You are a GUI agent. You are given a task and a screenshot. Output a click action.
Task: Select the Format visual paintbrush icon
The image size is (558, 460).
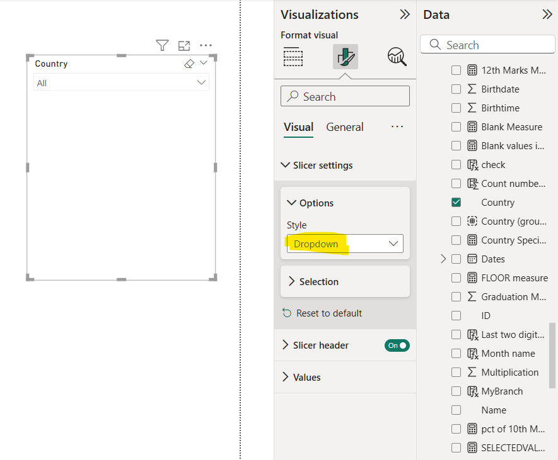344,57
